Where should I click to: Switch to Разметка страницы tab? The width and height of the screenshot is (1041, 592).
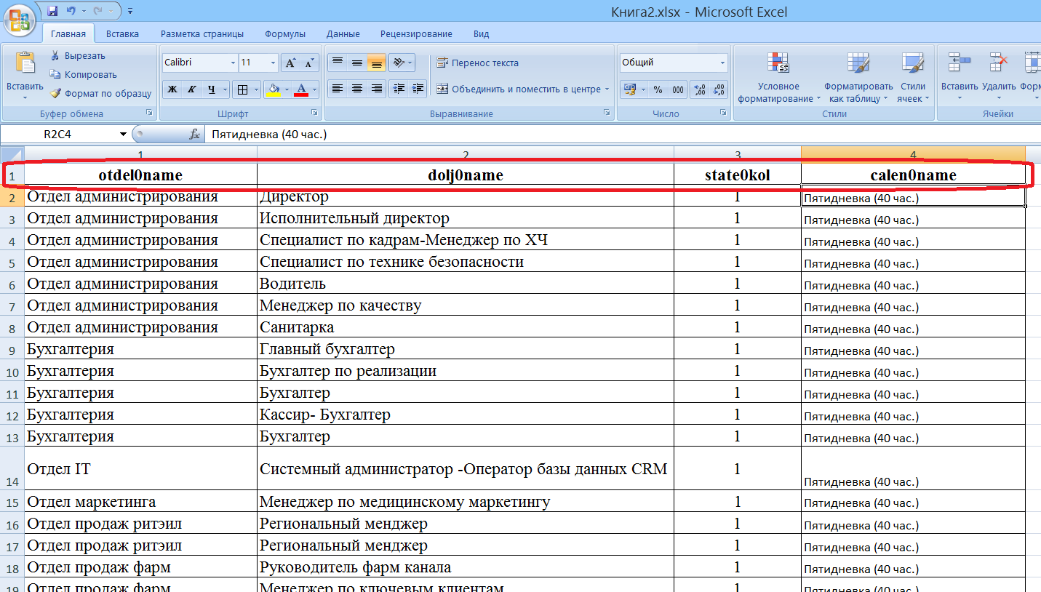(x=202, y=33)
